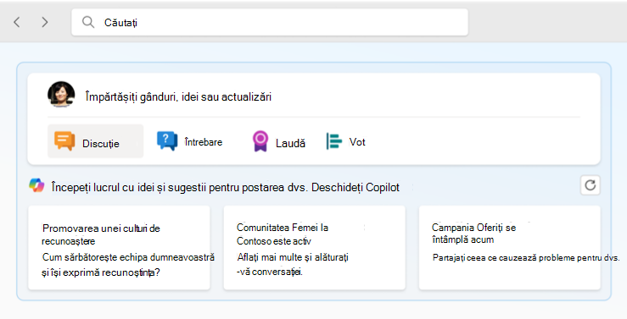Screen dimensions: 627x319
Task: Choose the Laudă post type
Action: (278, 141)
